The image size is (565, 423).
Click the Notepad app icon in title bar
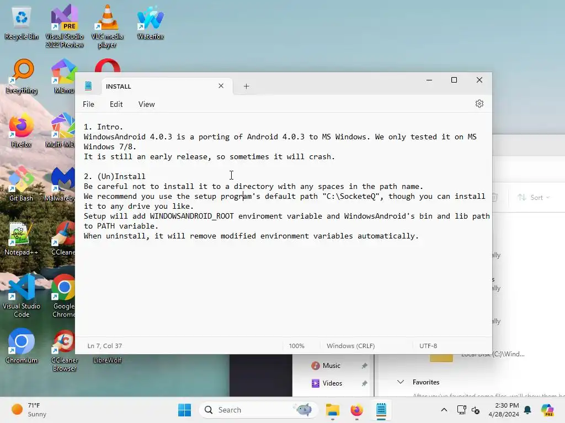click(x=88, y=86)
